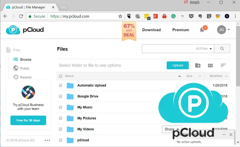Select Browse in the sidebar
Image resolution: width=240 pixels, height=147 pixels.
[22, 60]
